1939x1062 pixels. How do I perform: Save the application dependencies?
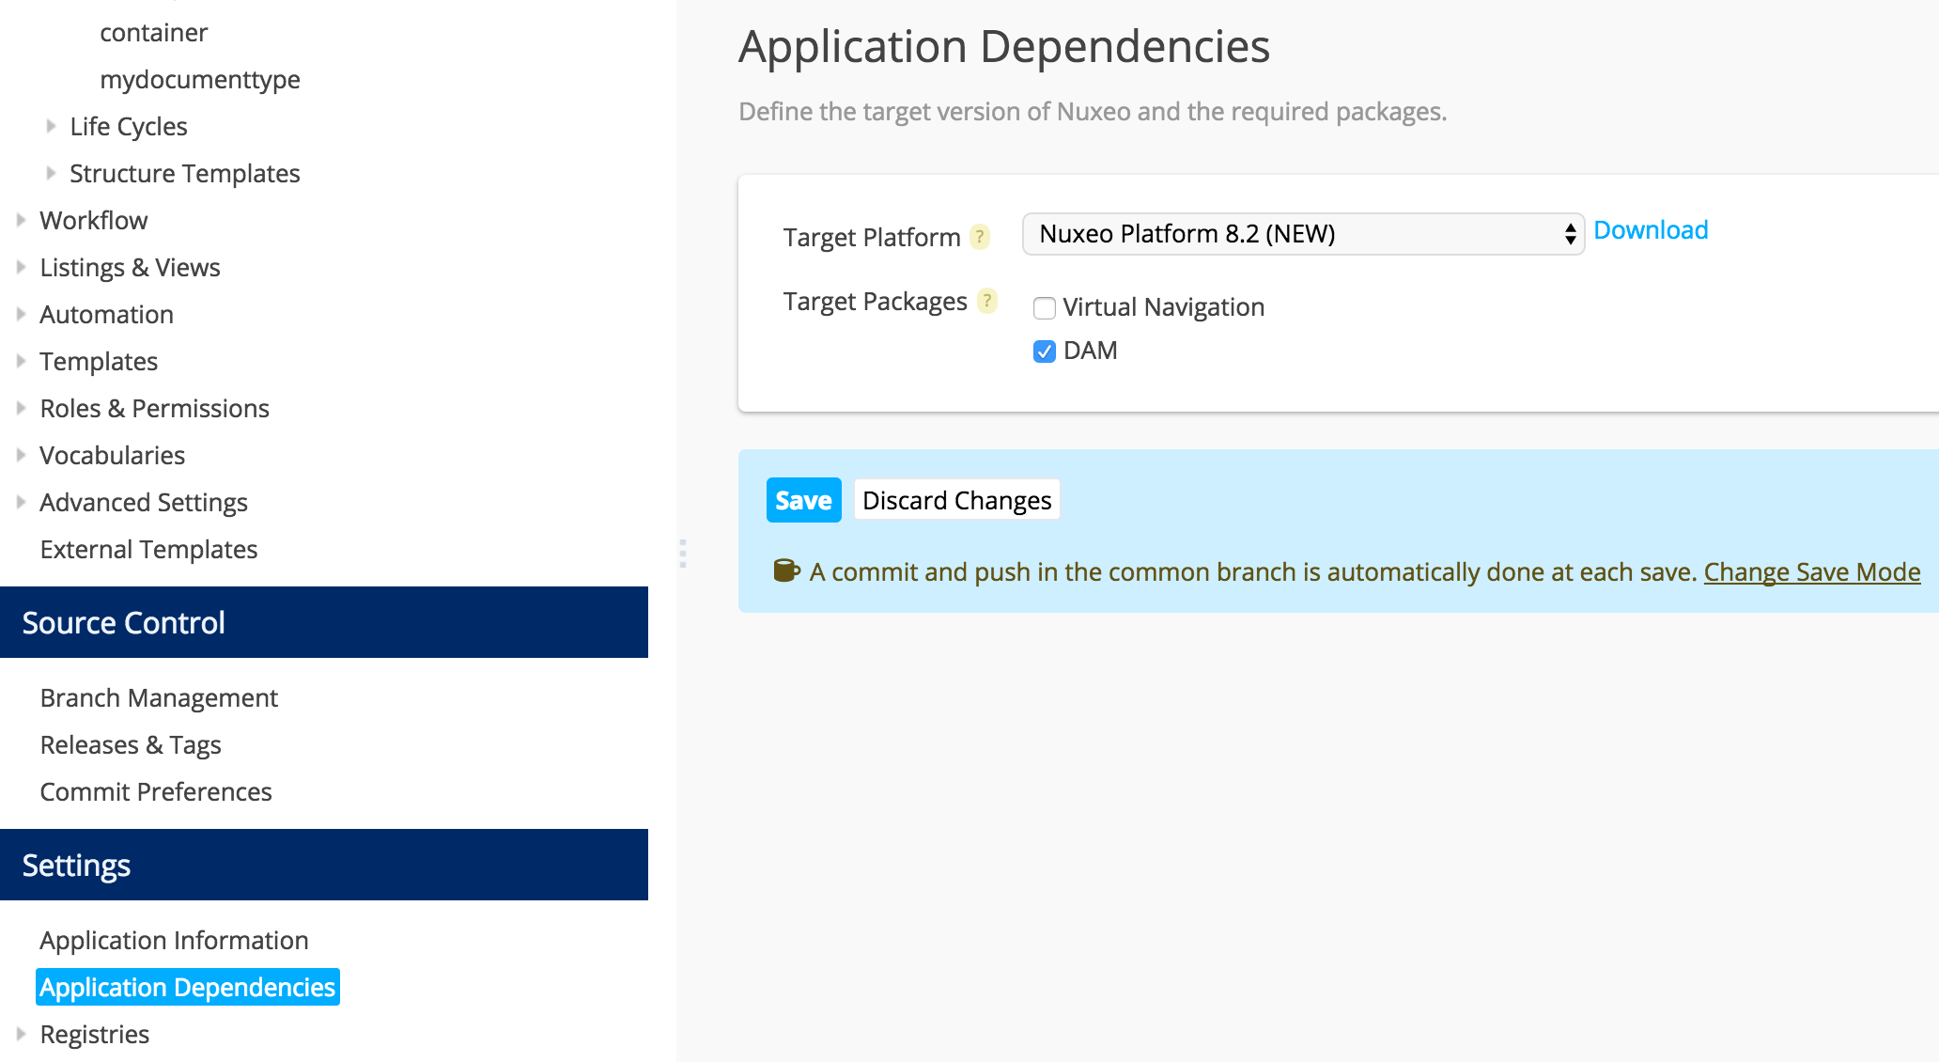803,500
